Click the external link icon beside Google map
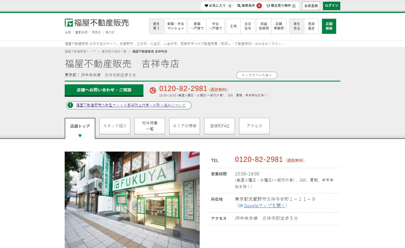The height and width of the screenshot is (248, 405). tap(241, 206)
